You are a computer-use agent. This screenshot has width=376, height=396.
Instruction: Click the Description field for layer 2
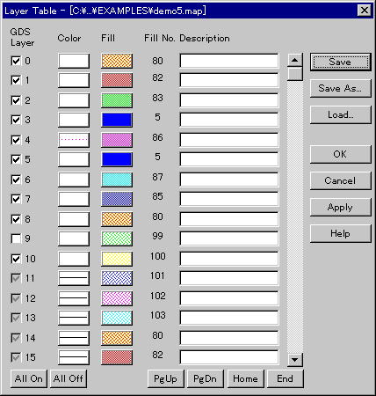coord(229,100)
